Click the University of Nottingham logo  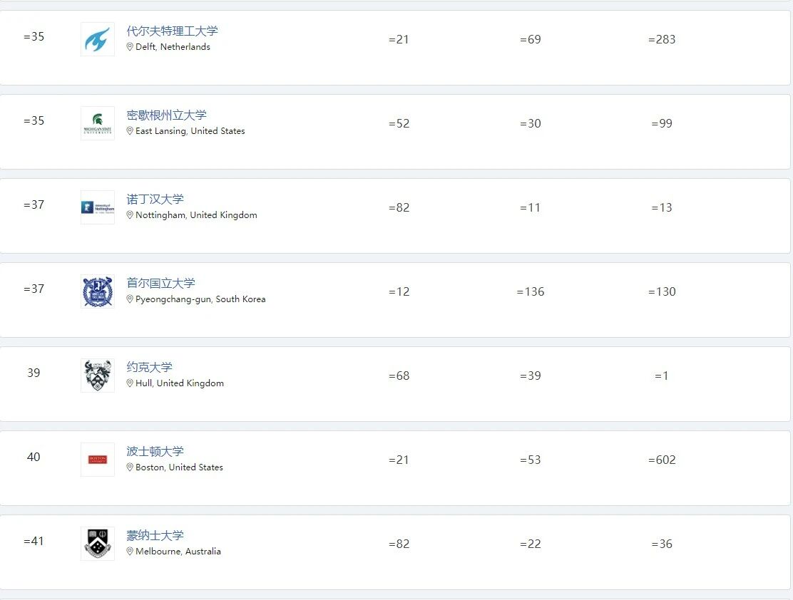tap(97, 207)
